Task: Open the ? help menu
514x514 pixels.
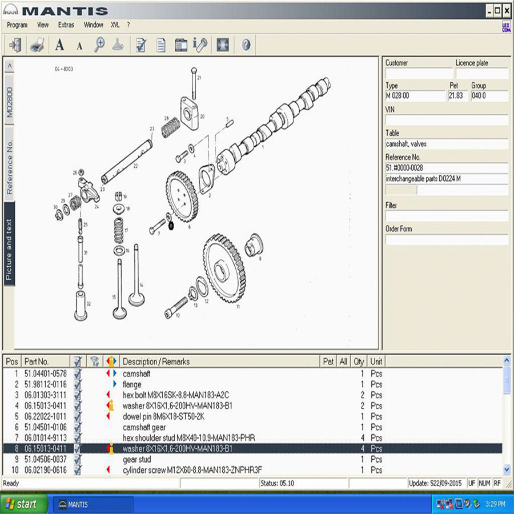Action: 128,25
